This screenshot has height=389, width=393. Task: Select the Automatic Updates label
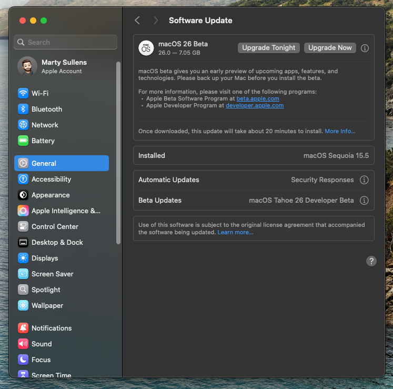click(169, 180)
